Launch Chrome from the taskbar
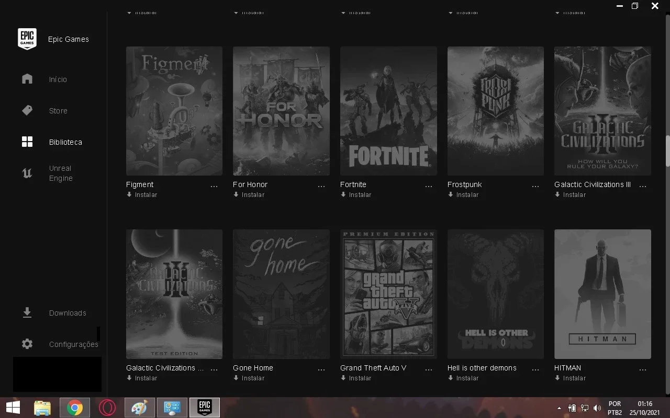 pos(75,408)
